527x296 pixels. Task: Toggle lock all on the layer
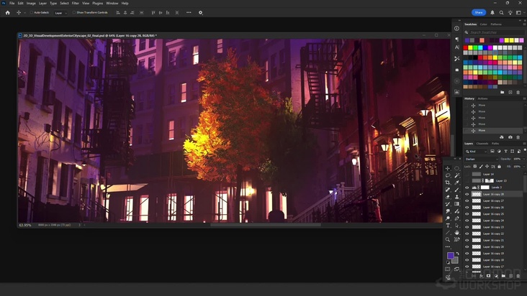tap(499, 166)
